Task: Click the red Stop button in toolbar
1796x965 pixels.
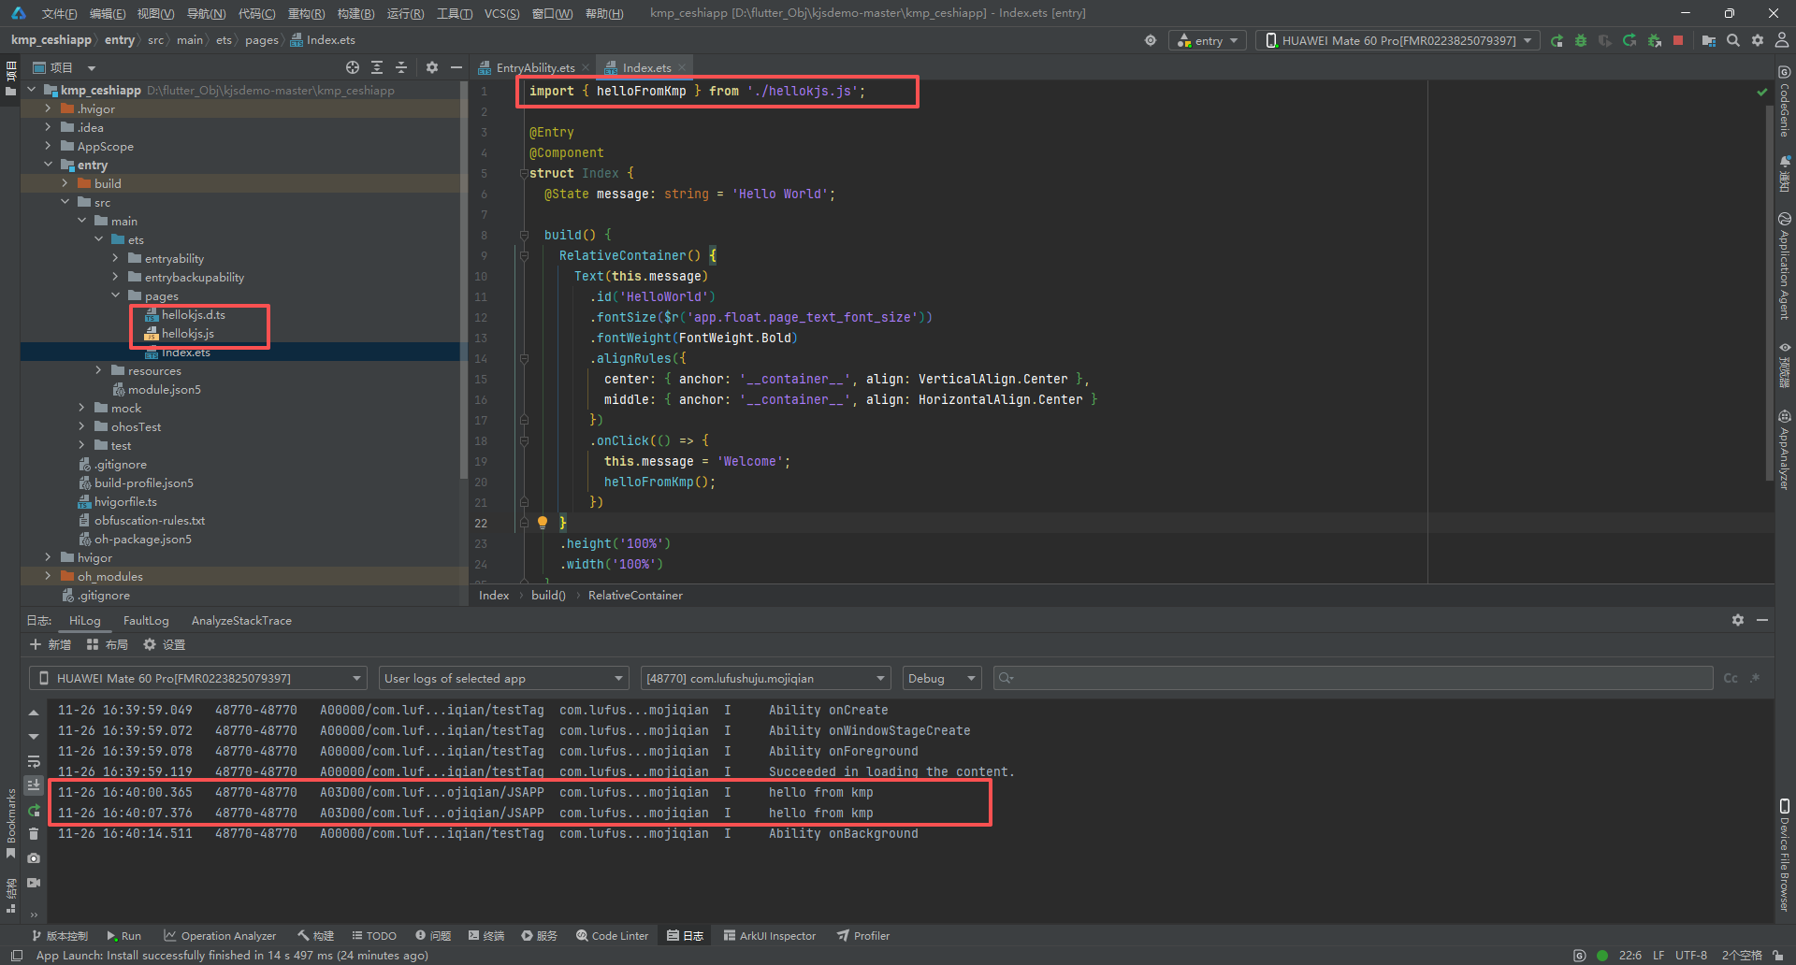Action: 1678,40
